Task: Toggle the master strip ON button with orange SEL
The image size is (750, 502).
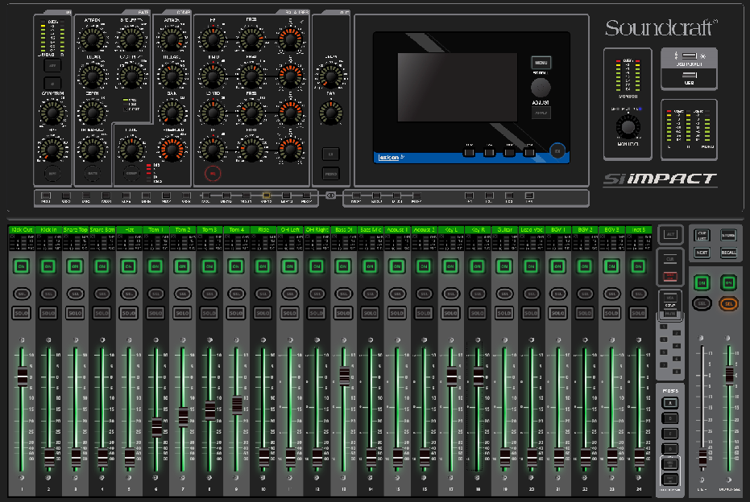Action: pos(728,282)
